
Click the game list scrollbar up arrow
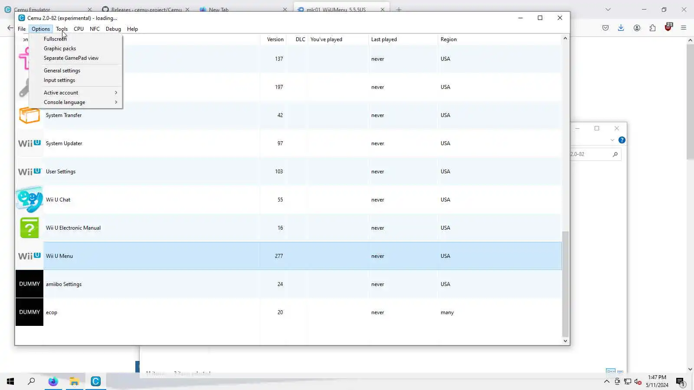(x=565, y=39)
